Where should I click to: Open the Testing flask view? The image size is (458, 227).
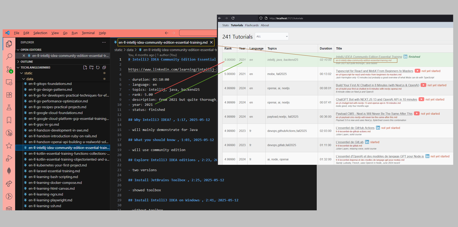[x=9, y=107]
